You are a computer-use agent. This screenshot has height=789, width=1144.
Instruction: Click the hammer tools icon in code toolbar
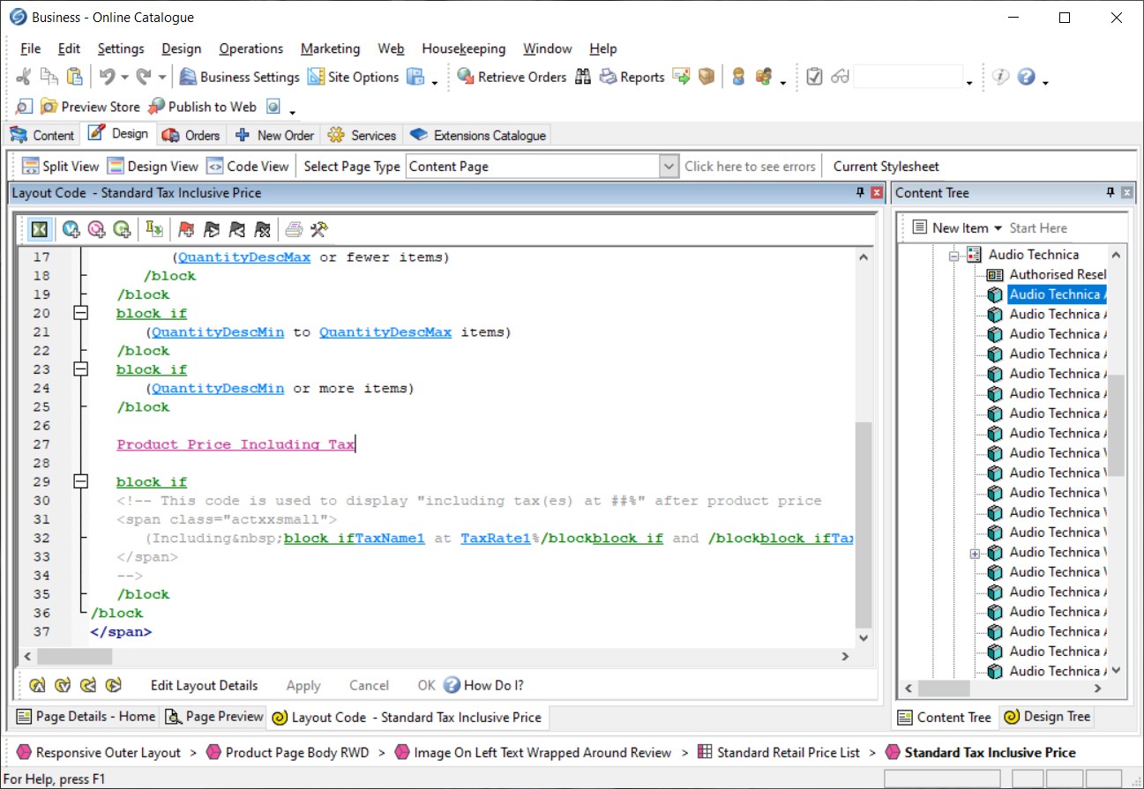click(x=319, y=229)
